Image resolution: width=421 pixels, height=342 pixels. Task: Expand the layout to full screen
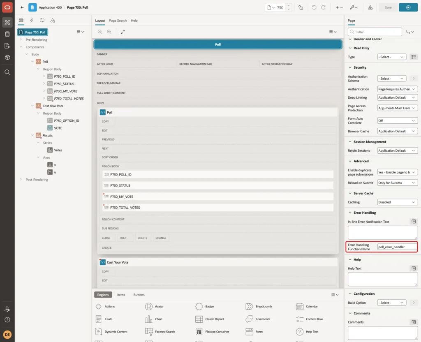pyautogui.click(x=123, y=32)
